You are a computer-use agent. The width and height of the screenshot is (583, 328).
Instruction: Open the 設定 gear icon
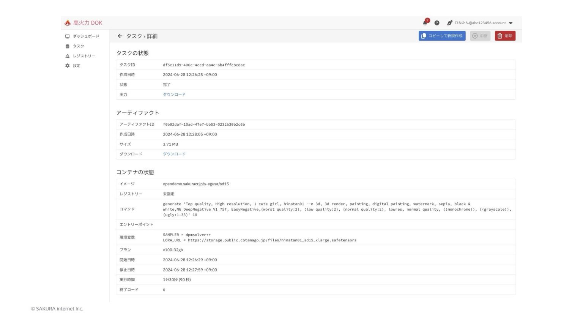pyautogui.click(x=67, y=65)
